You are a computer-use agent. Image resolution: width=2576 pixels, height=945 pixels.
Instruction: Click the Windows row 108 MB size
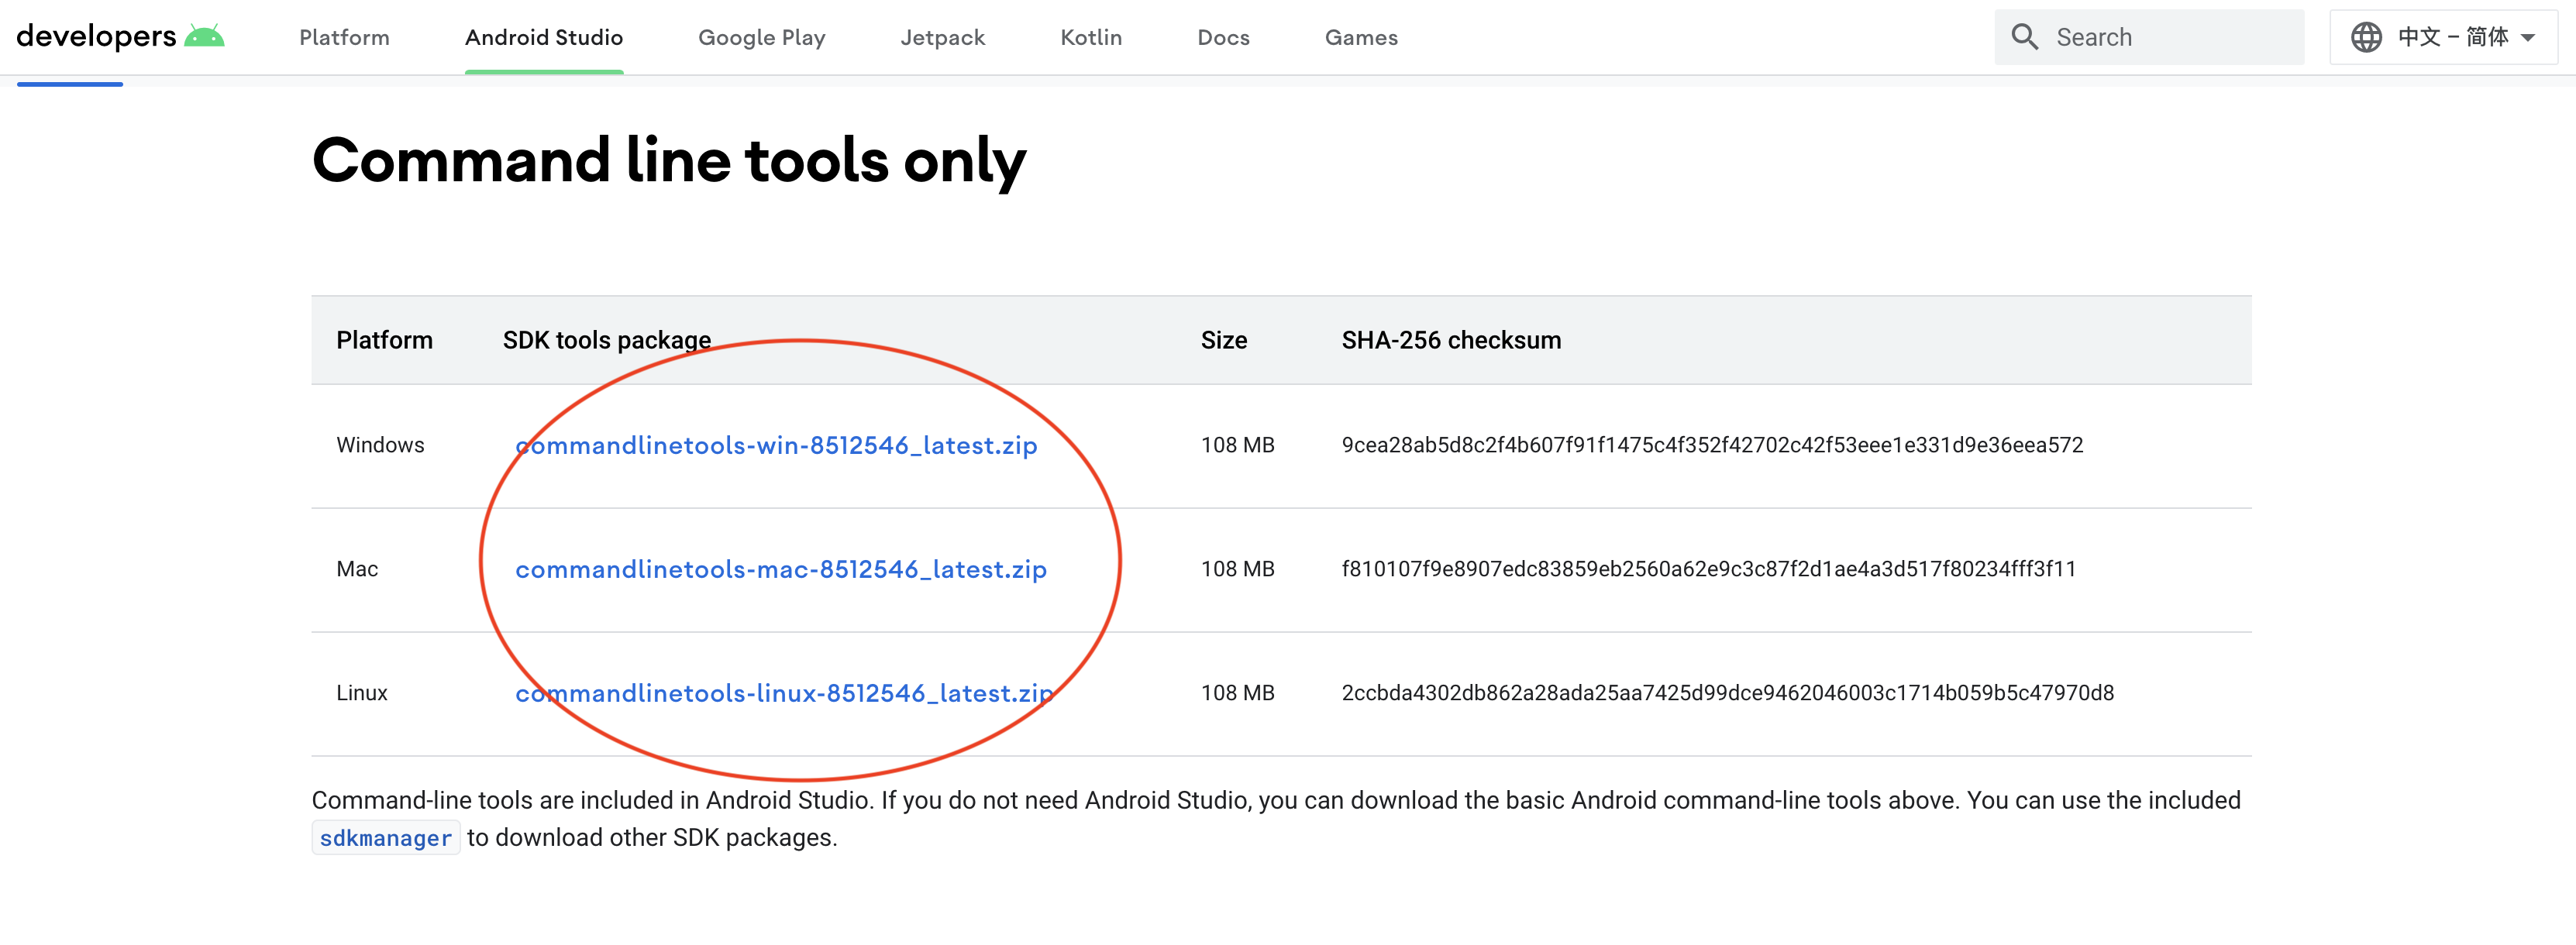1238,445
